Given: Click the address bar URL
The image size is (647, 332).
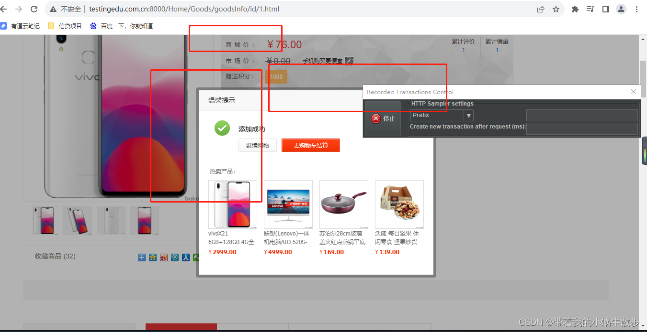Looking at the screenshot, I should (184, 9).
